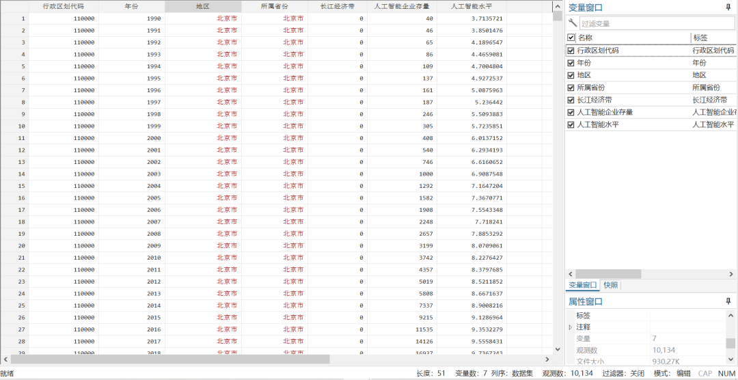Click the 标签 column header in variables list
The width and height of the screenshot is (738, 380).
713,38
